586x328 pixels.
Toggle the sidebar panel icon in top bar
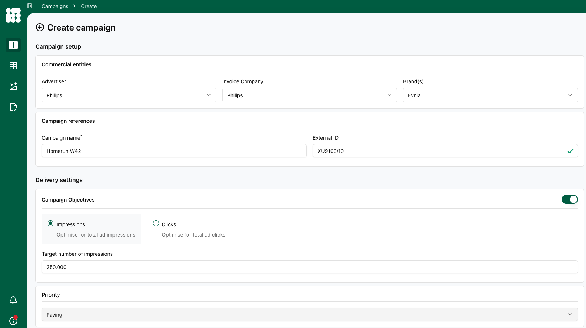(x=30, y=6)
